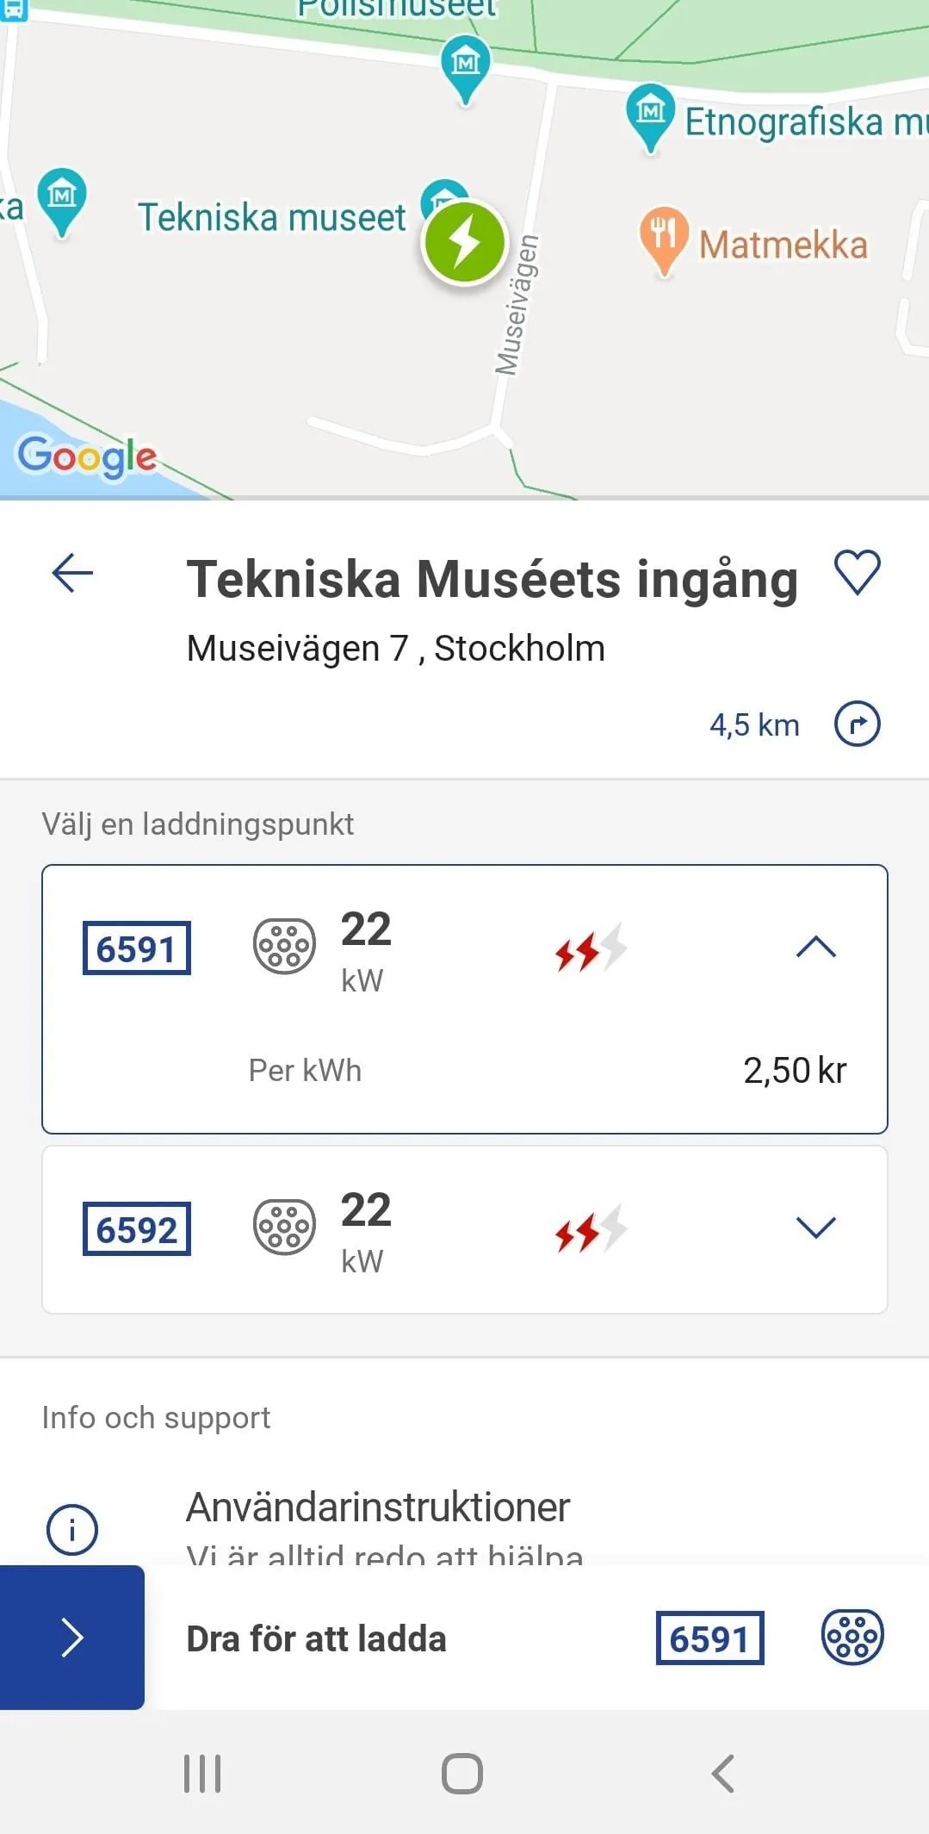Collapse charging point 6591 details
This screenshot has width=929, height=1834.
point(815,948)
